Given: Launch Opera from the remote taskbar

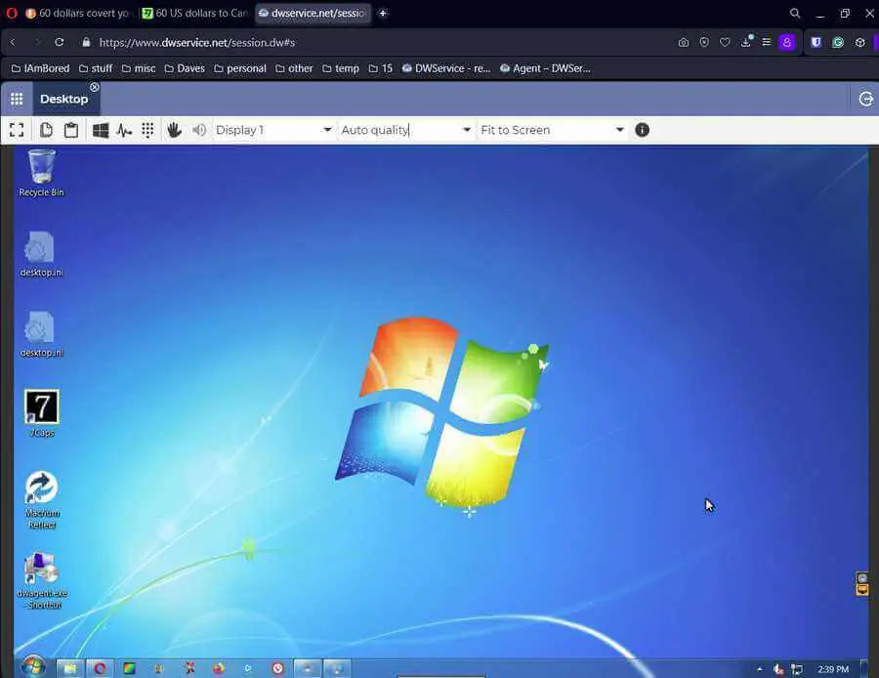Looking at the screenshot, I should 100,668.
